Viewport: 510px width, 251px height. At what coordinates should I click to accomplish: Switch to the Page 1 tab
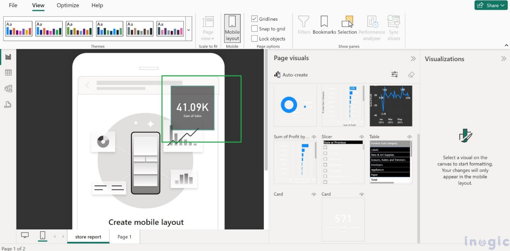tap(125, 237)
